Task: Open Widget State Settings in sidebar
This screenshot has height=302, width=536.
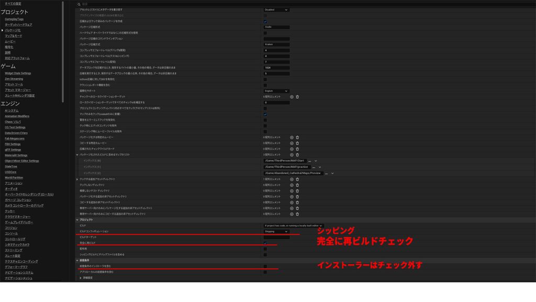Action: pyautogui.click(x=18, y=73)
